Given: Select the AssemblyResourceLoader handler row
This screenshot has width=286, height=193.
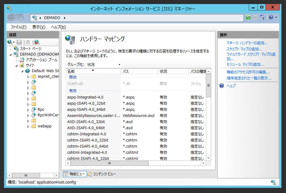Looking at the screenshot, I should click(136, 115).
